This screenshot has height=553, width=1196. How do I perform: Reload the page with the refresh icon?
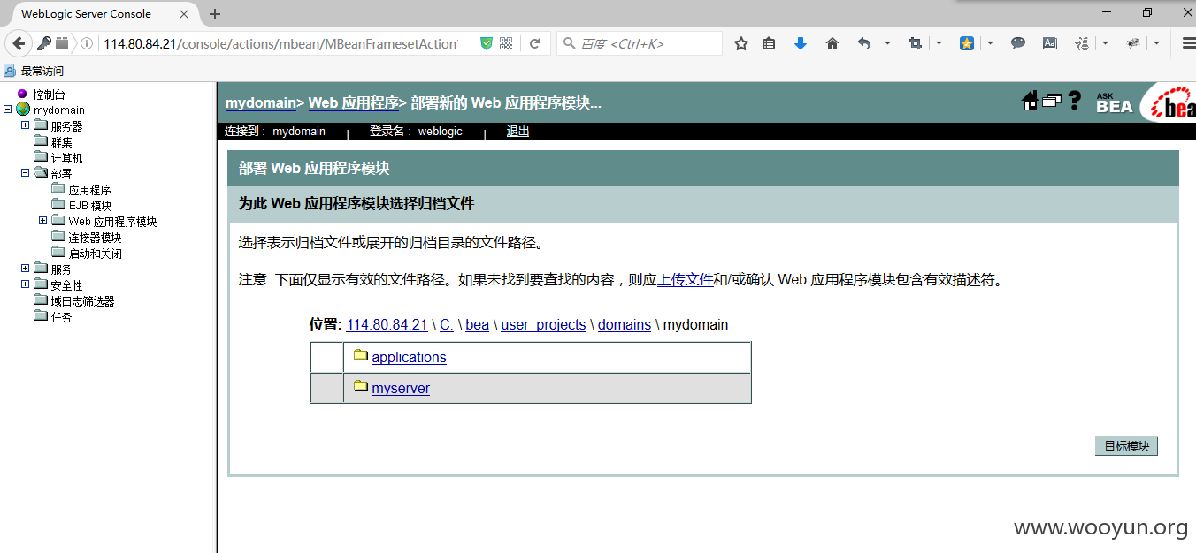tap(534, 43)
